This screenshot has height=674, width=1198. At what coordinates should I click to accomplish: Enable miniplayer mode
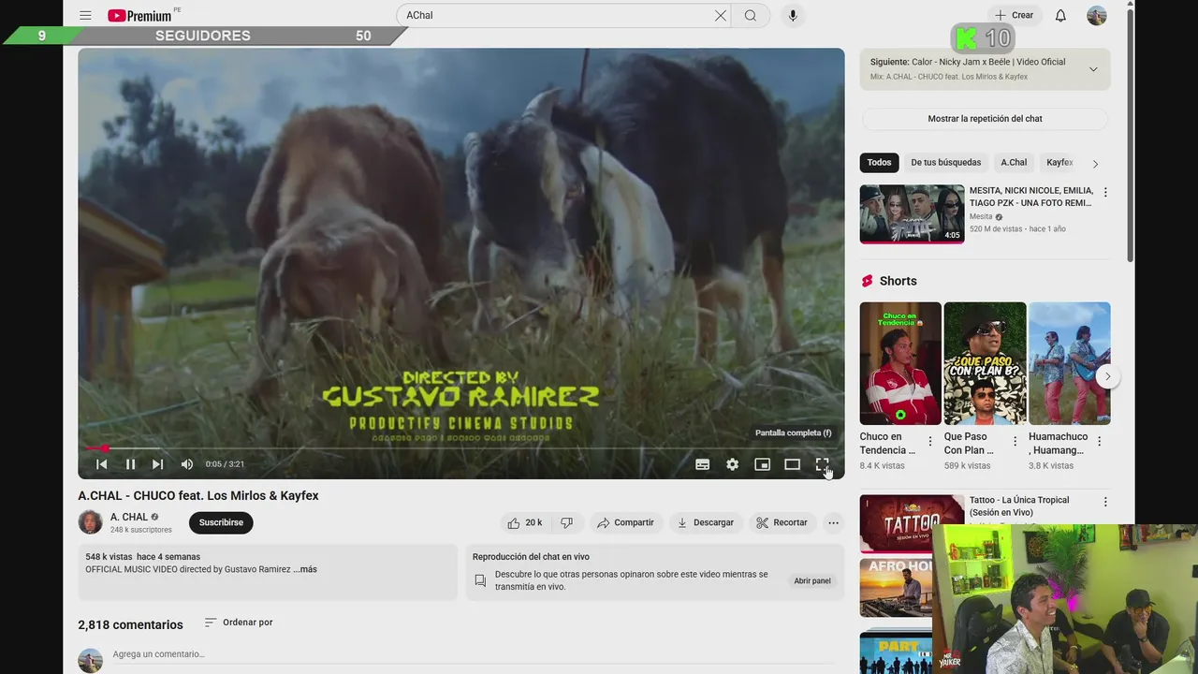coord(763,464)
